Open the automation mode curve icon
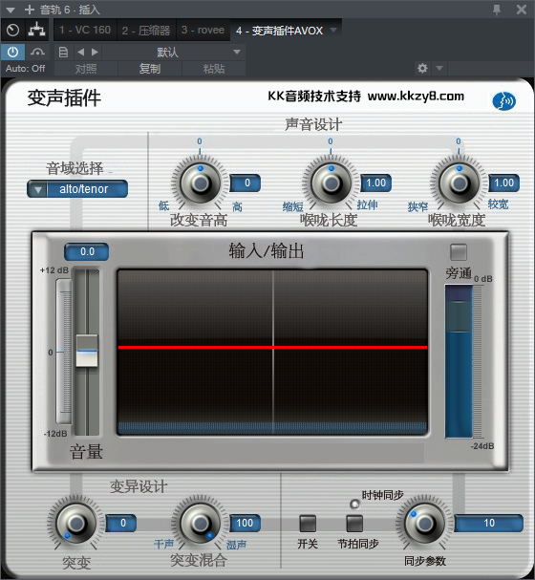535x580 pixels. tap(37, 53)
